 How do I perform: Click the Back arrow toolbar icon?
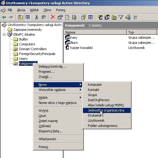click(x=4, y=17)
